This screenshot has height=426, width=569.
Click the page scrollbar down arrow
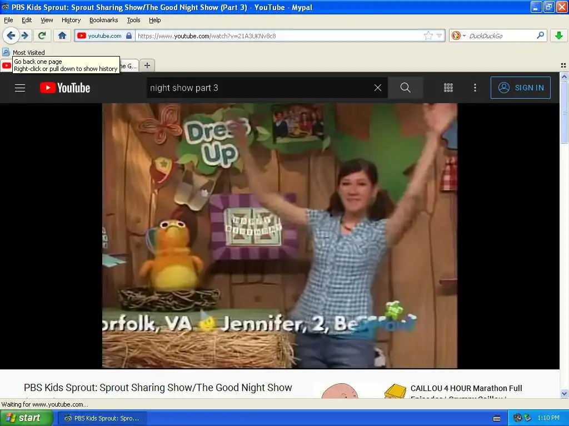tap(564, 394)
